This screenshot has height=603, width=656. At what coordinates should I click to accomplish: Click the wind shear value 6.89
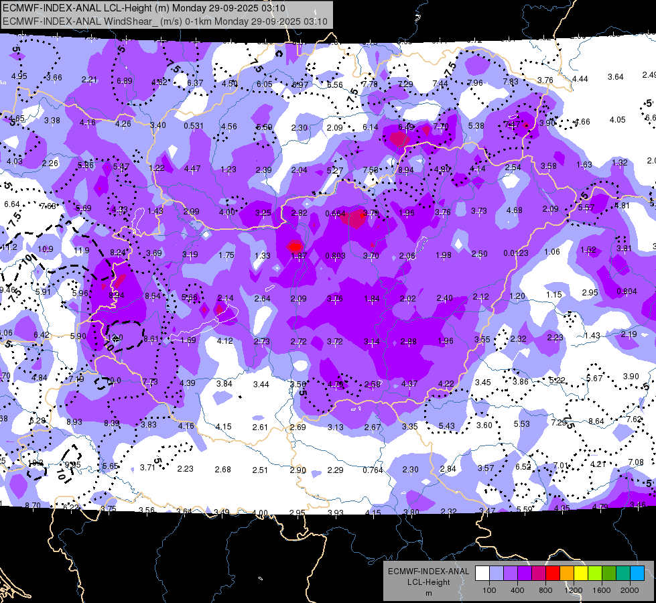coord(124,81)
